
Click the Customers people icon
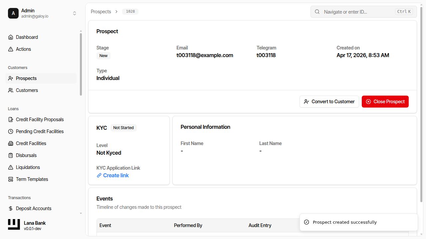click(10, 90)
